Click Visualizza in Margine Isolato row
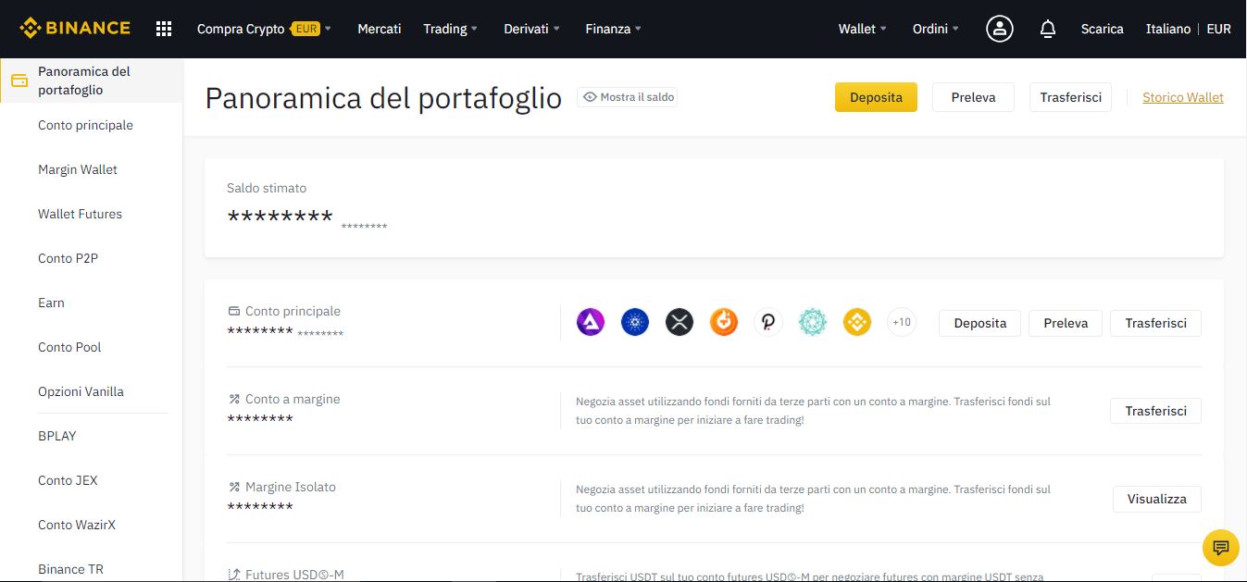 [x=1157, y=499]
